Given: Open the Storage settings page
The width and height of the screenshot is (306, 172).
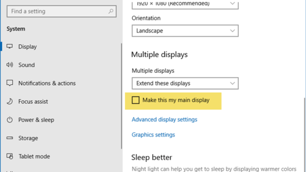Looking at the screenshot, I should 28,138.
